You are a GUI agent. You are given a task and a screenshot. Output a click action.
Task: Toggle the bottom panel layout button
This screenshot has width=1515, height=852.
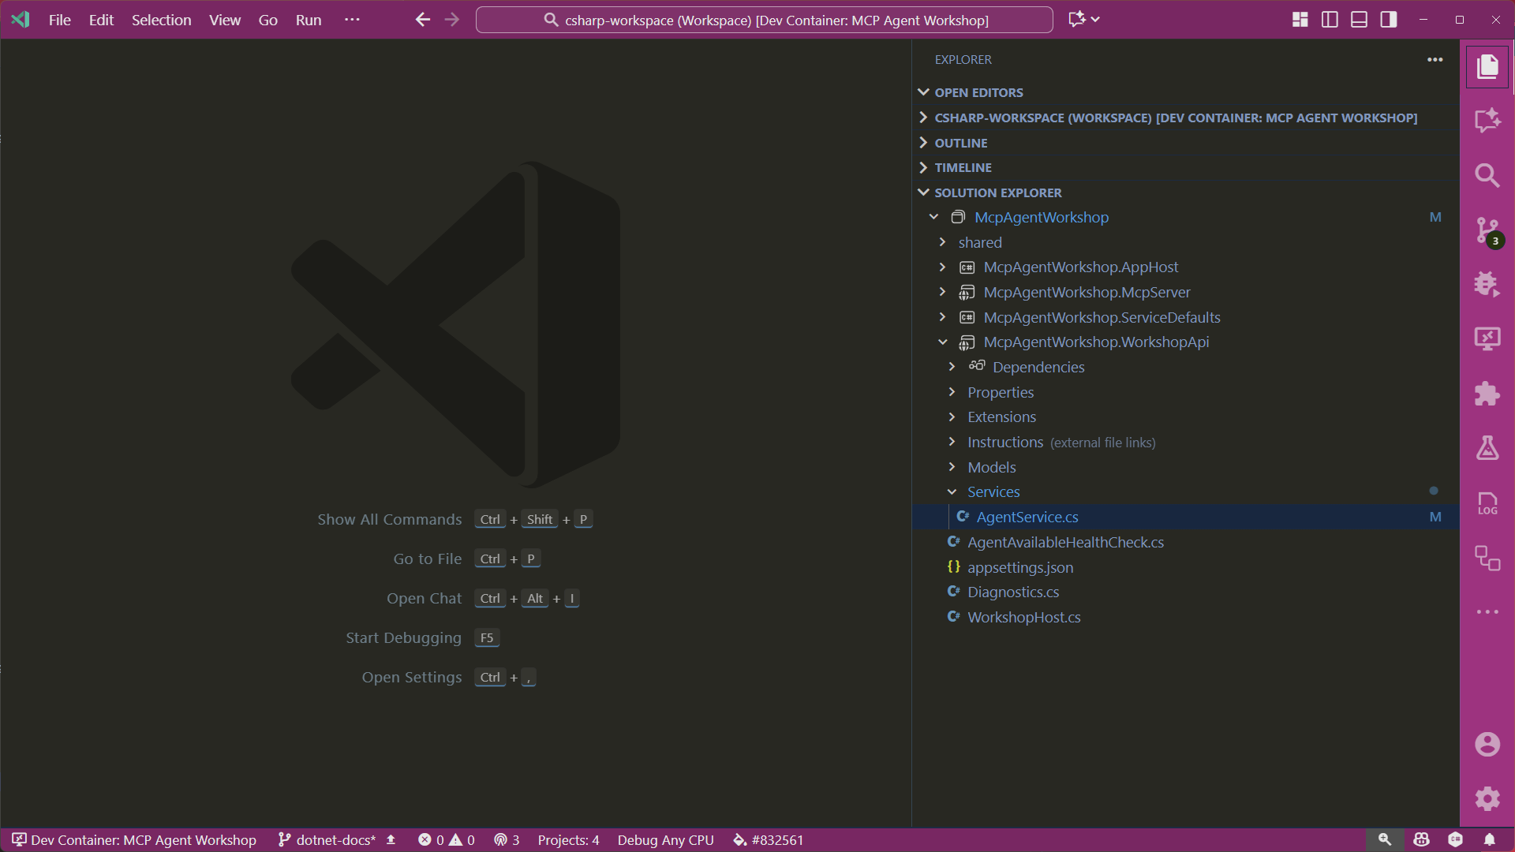(1359, 20)
